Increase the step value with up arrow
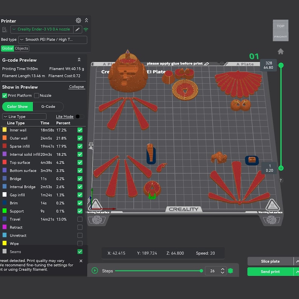The image size is (299, 299). tap(222, 269)
